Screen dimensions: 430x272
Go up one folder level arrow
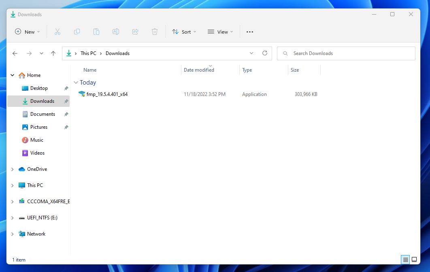tap(53, 53)
